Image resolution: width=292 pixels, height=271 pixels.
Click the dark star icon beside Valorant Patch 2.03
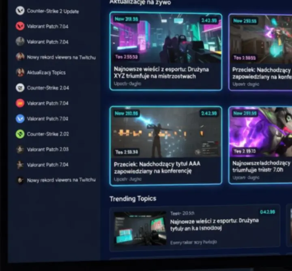(20, 149)
